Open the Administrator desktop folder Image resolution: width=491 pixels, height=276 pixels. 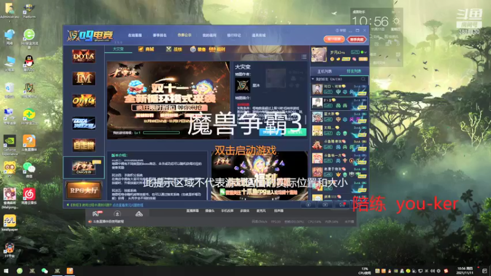click(9, 11)
